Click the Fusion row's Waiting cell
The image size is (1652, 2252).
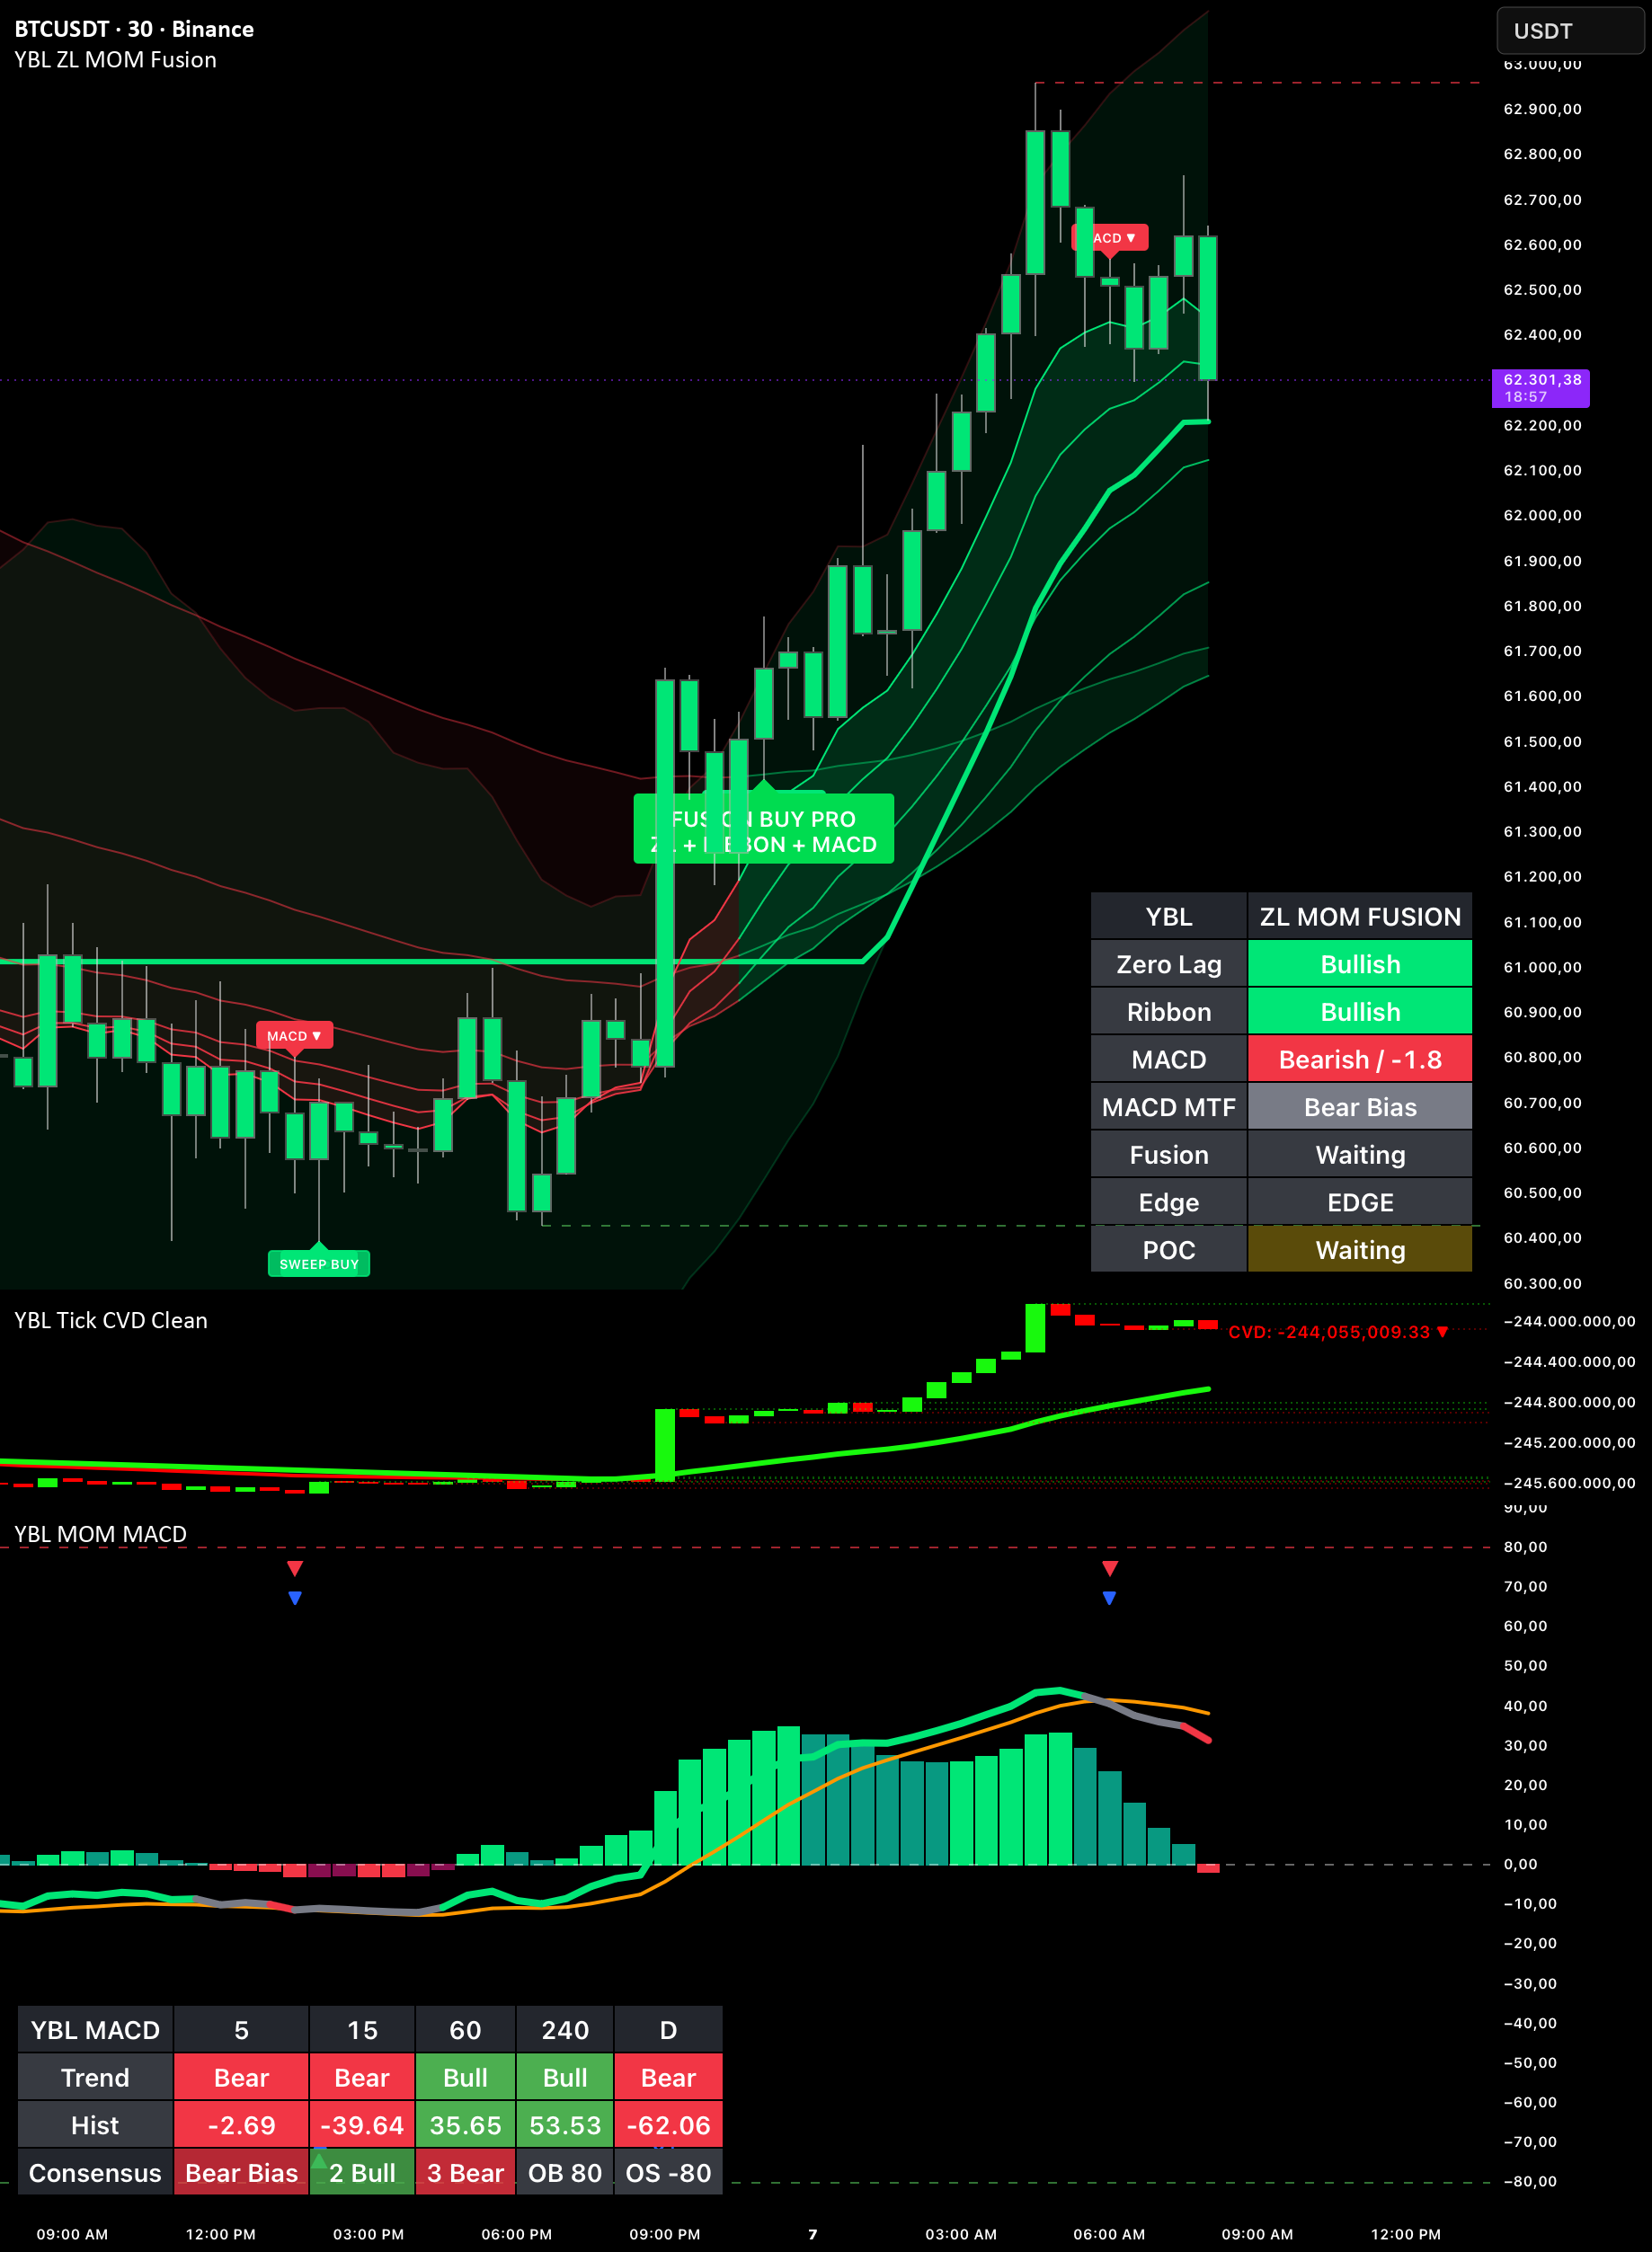pos(1360,1155)
